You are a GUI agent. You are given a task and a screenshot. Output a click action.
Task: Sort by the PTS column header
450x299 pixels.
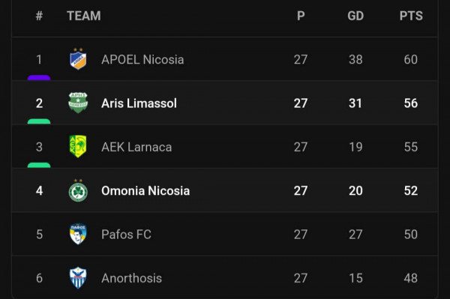click(411, 16)
